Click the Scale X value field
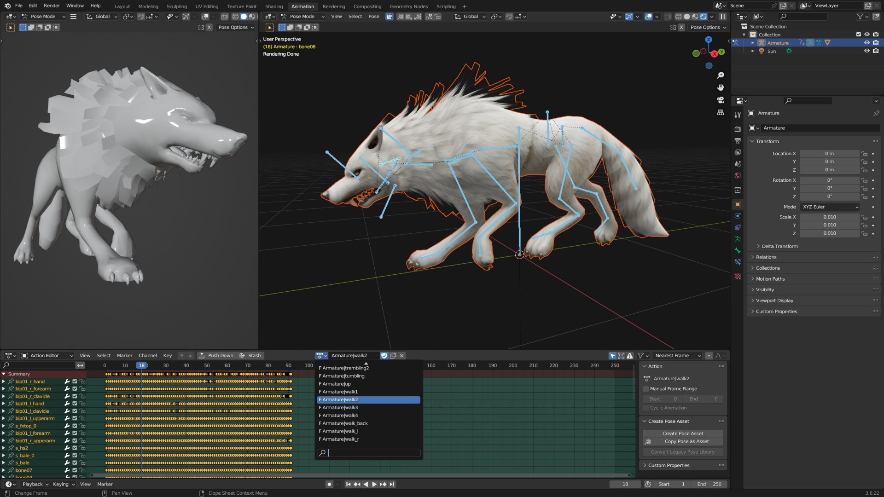This screenshot has width=884, height=497. point(830,217)
